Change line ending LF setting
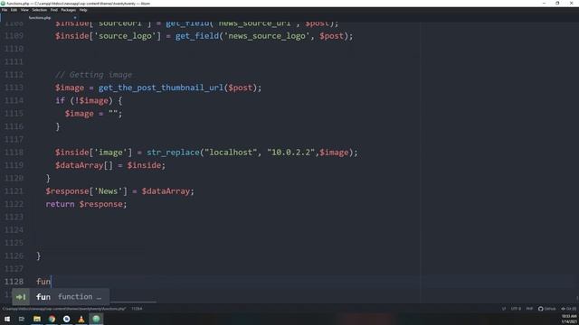The image size is (579, 325). [x=504, y=309]
